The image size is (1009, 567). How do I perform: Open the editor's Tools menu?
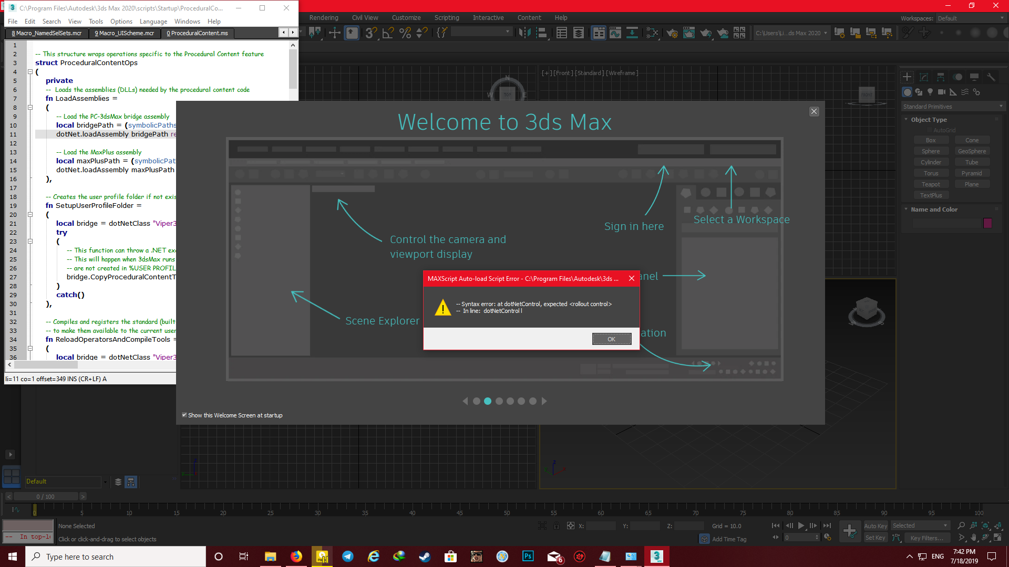(96, 22)
